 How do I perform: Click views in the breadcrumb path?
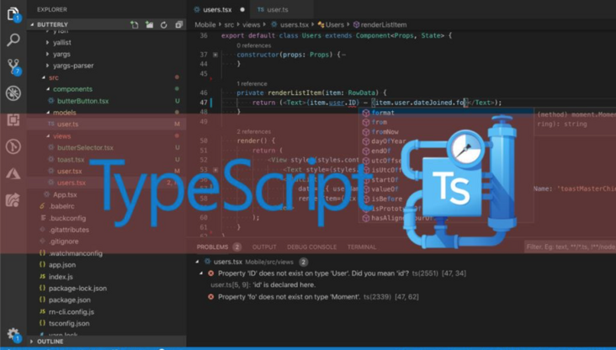click(x=251, y=24)
